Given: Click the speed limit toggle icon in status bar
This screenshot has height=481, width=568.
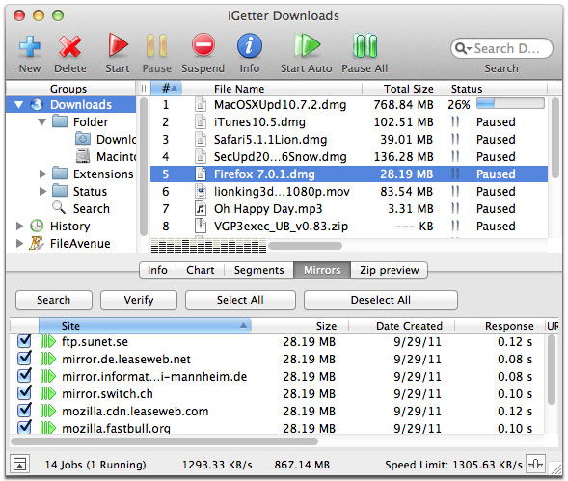Looking at the screenshot, I should coord(536,464).
